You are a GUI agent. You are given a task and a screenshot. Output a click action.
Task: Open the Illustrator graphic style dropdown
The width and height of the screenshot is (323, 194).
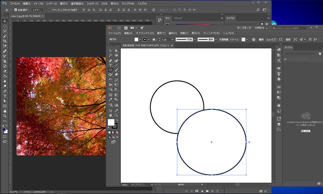click(x=247, y=40)
